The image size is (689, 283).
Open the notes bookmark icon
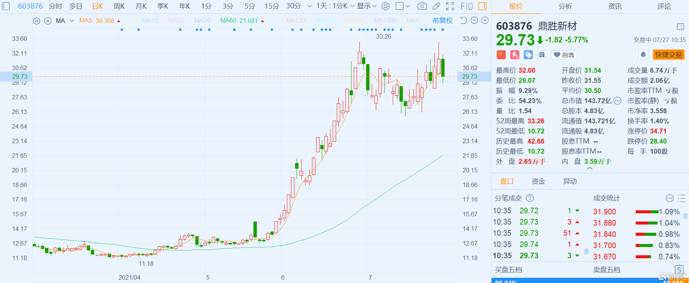[x=542, y=55]
